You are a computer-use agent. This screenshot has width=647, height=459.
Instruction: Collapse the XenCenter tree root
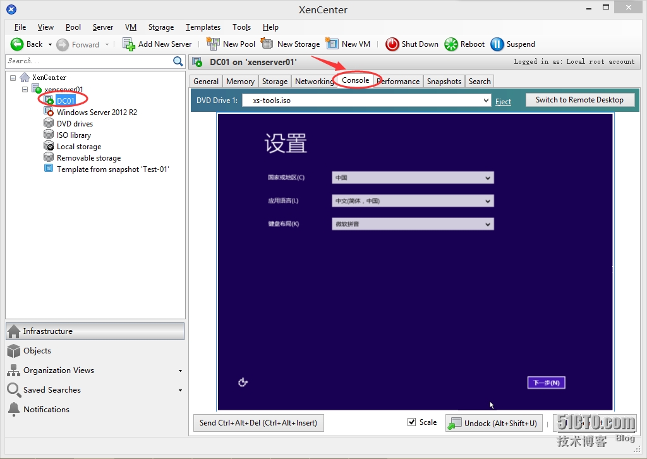pos(13,78)
